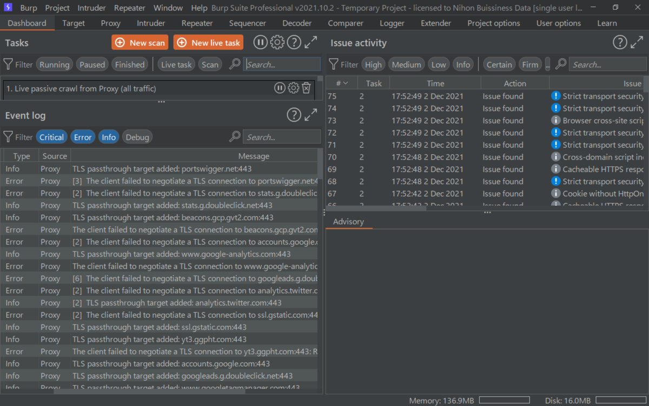Delete the Live passive crawl task
Image resolution: width=649 pixels, height=406 pixels.
point(306,88)
